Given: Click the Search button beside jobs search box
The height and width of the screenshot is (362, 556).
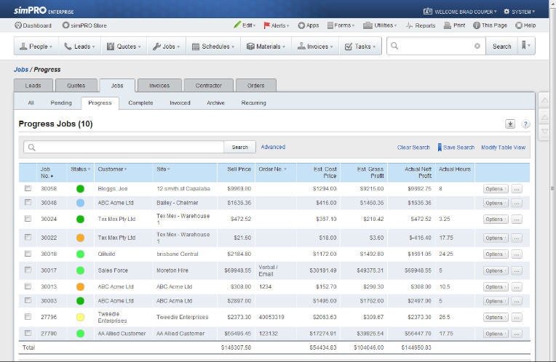Looking at the screenshot, I should (x=239, y=148).
